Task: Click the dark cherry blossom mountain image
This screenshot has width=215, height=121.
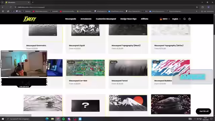Action: tap(171, 104)
